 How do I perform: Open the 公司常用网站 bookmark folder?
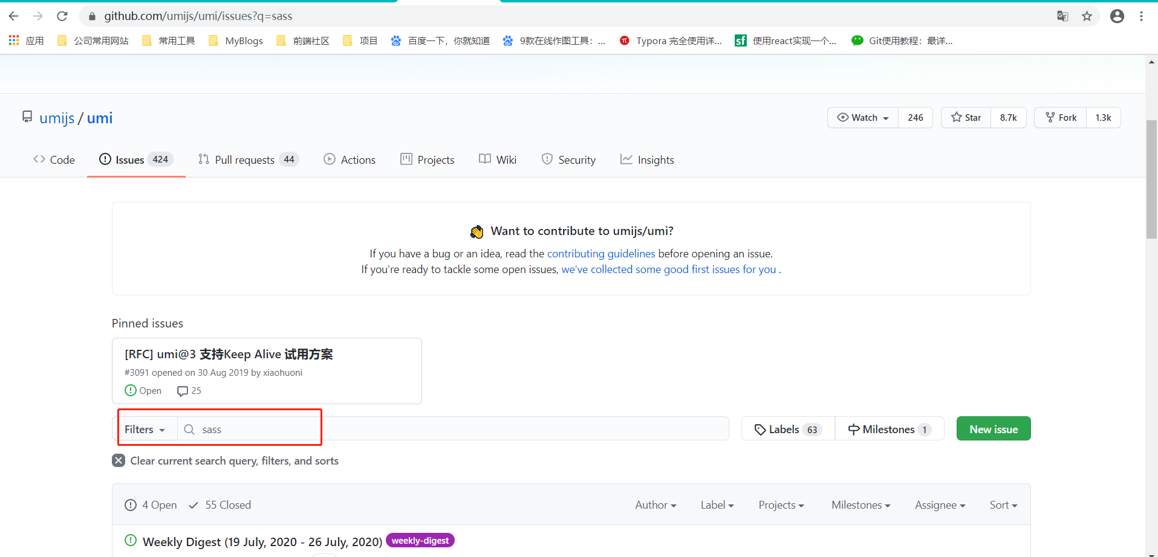click(93, 40)
